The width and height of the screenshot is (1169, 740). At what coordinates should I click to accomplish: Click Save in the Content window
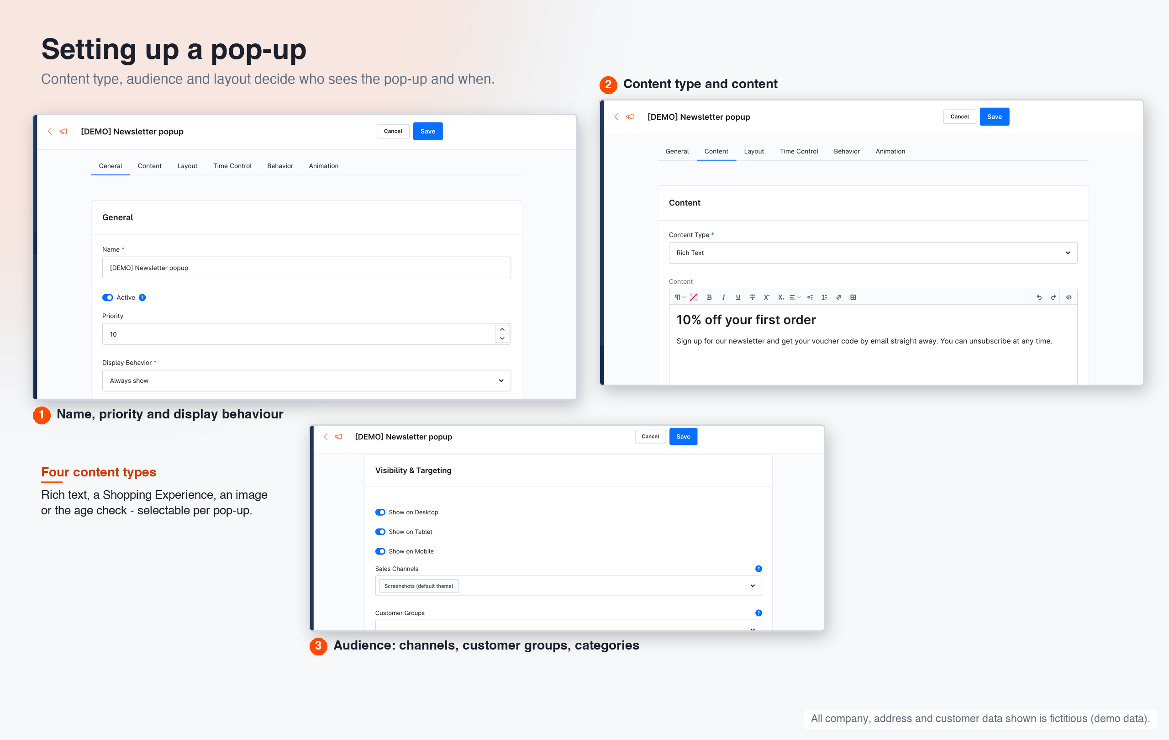pos(994,116)
